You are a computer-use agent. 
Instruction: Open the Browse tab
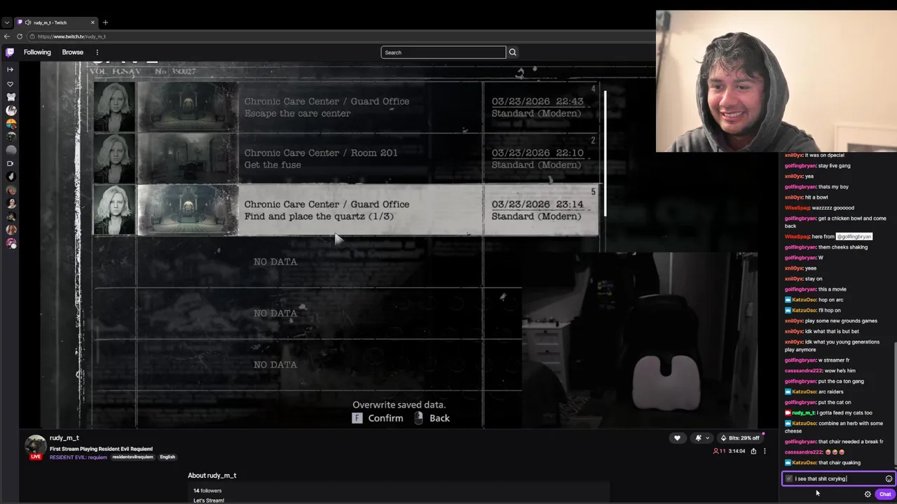72,52
